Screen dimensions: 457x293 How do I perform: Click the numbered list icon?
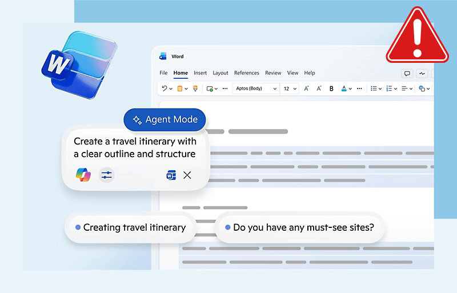(x=389, y=89)
